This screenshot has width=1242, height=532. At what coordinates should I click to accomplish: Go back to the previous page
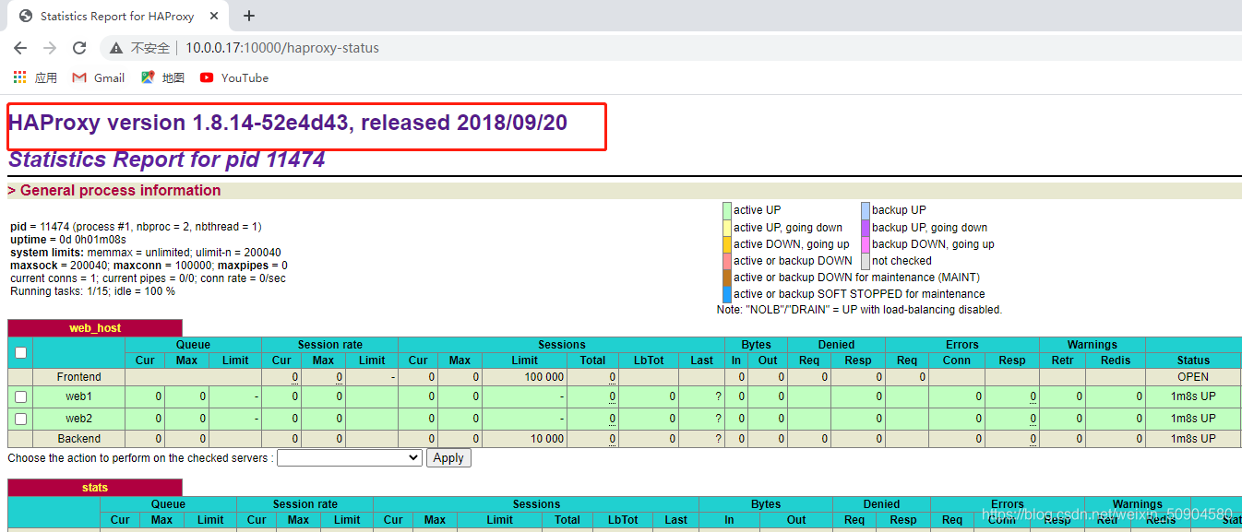20,48
